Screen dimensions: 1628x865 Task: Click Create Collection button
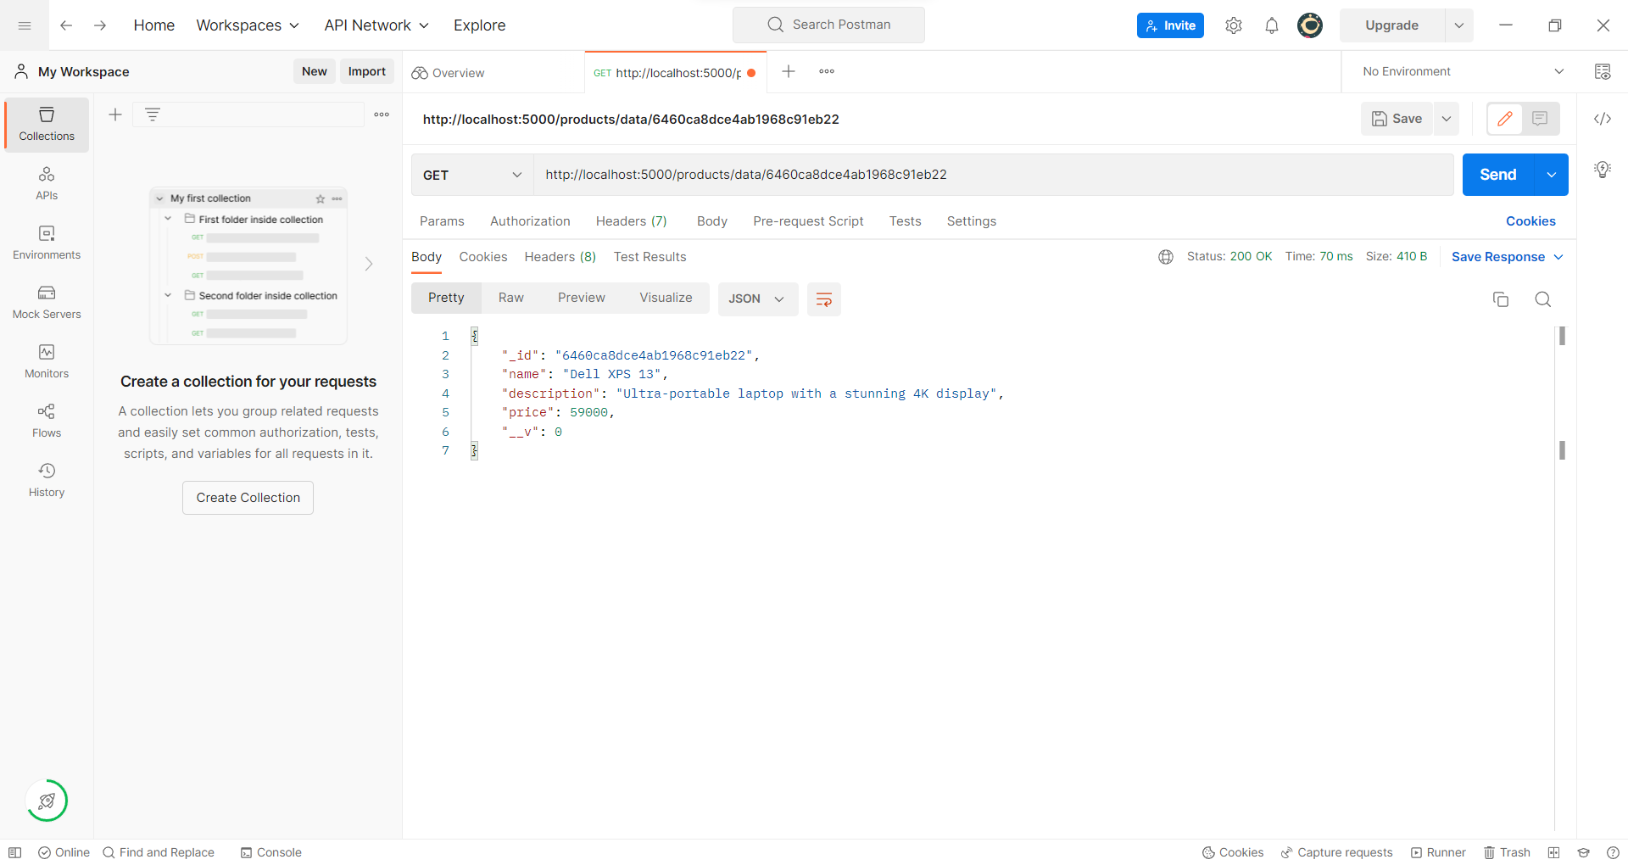point(248,498)
